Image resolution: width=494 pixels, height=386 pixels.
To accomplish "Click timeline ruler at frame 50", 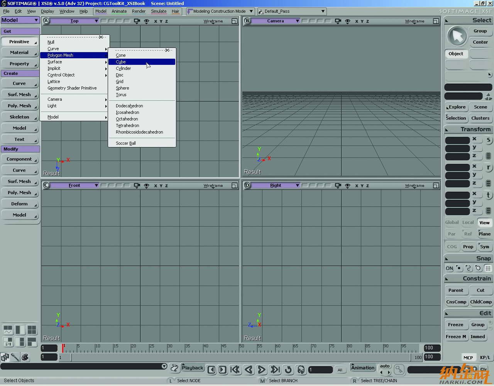I will (x=240, y=348).
